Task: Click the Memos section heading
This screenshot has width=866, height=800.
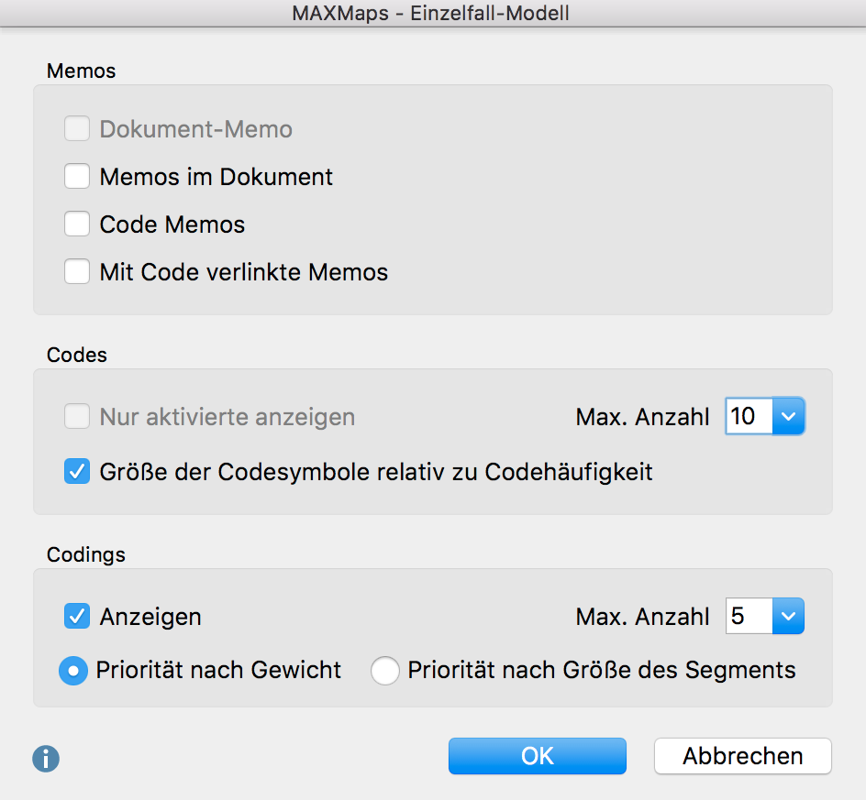Action: pyautogui.click(x=81, y=71)
